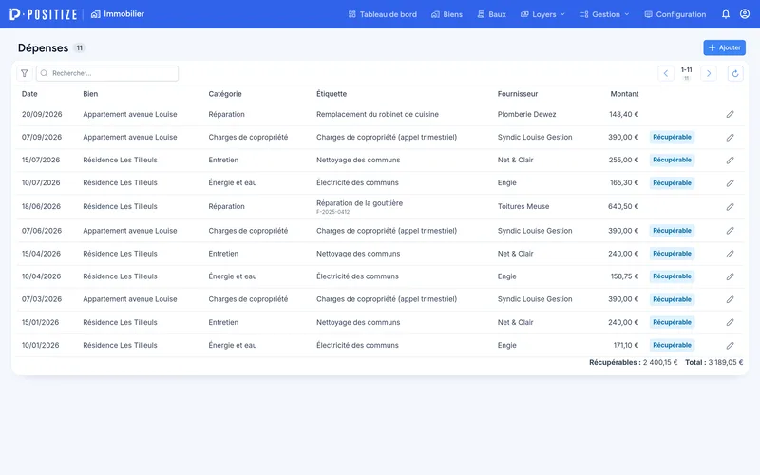Click Réparation category on 20/09/2026 row

(226, 114)
